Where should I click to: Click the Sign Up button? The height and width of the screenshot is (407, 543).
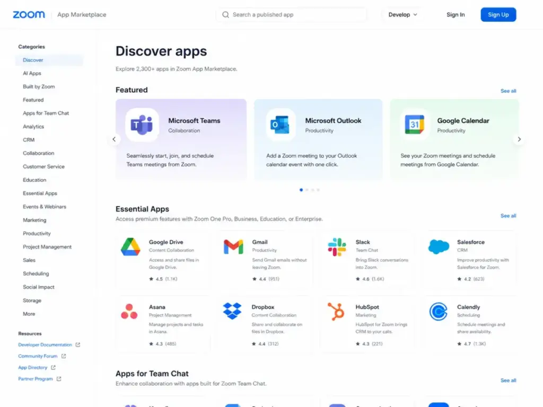point(498,14)
